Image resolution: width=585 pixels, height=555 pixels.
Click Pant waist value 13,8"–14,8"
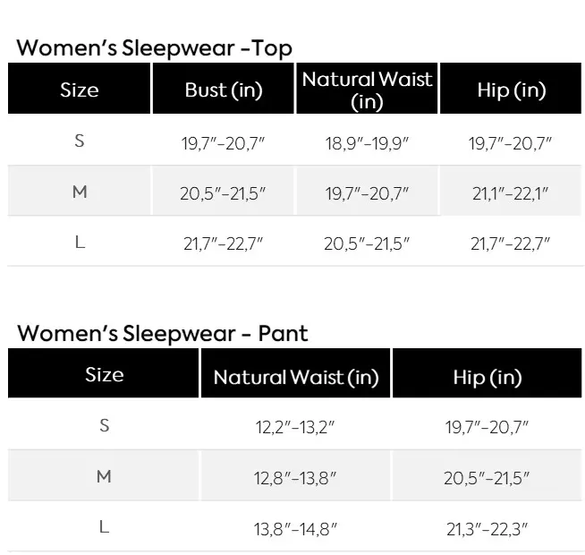pyautogui.click(x=295, y=529)
